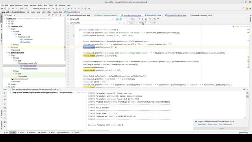The height and width of the screenshot is (142, 252).
Task: Open the File menu
Action: pos(2,5)
